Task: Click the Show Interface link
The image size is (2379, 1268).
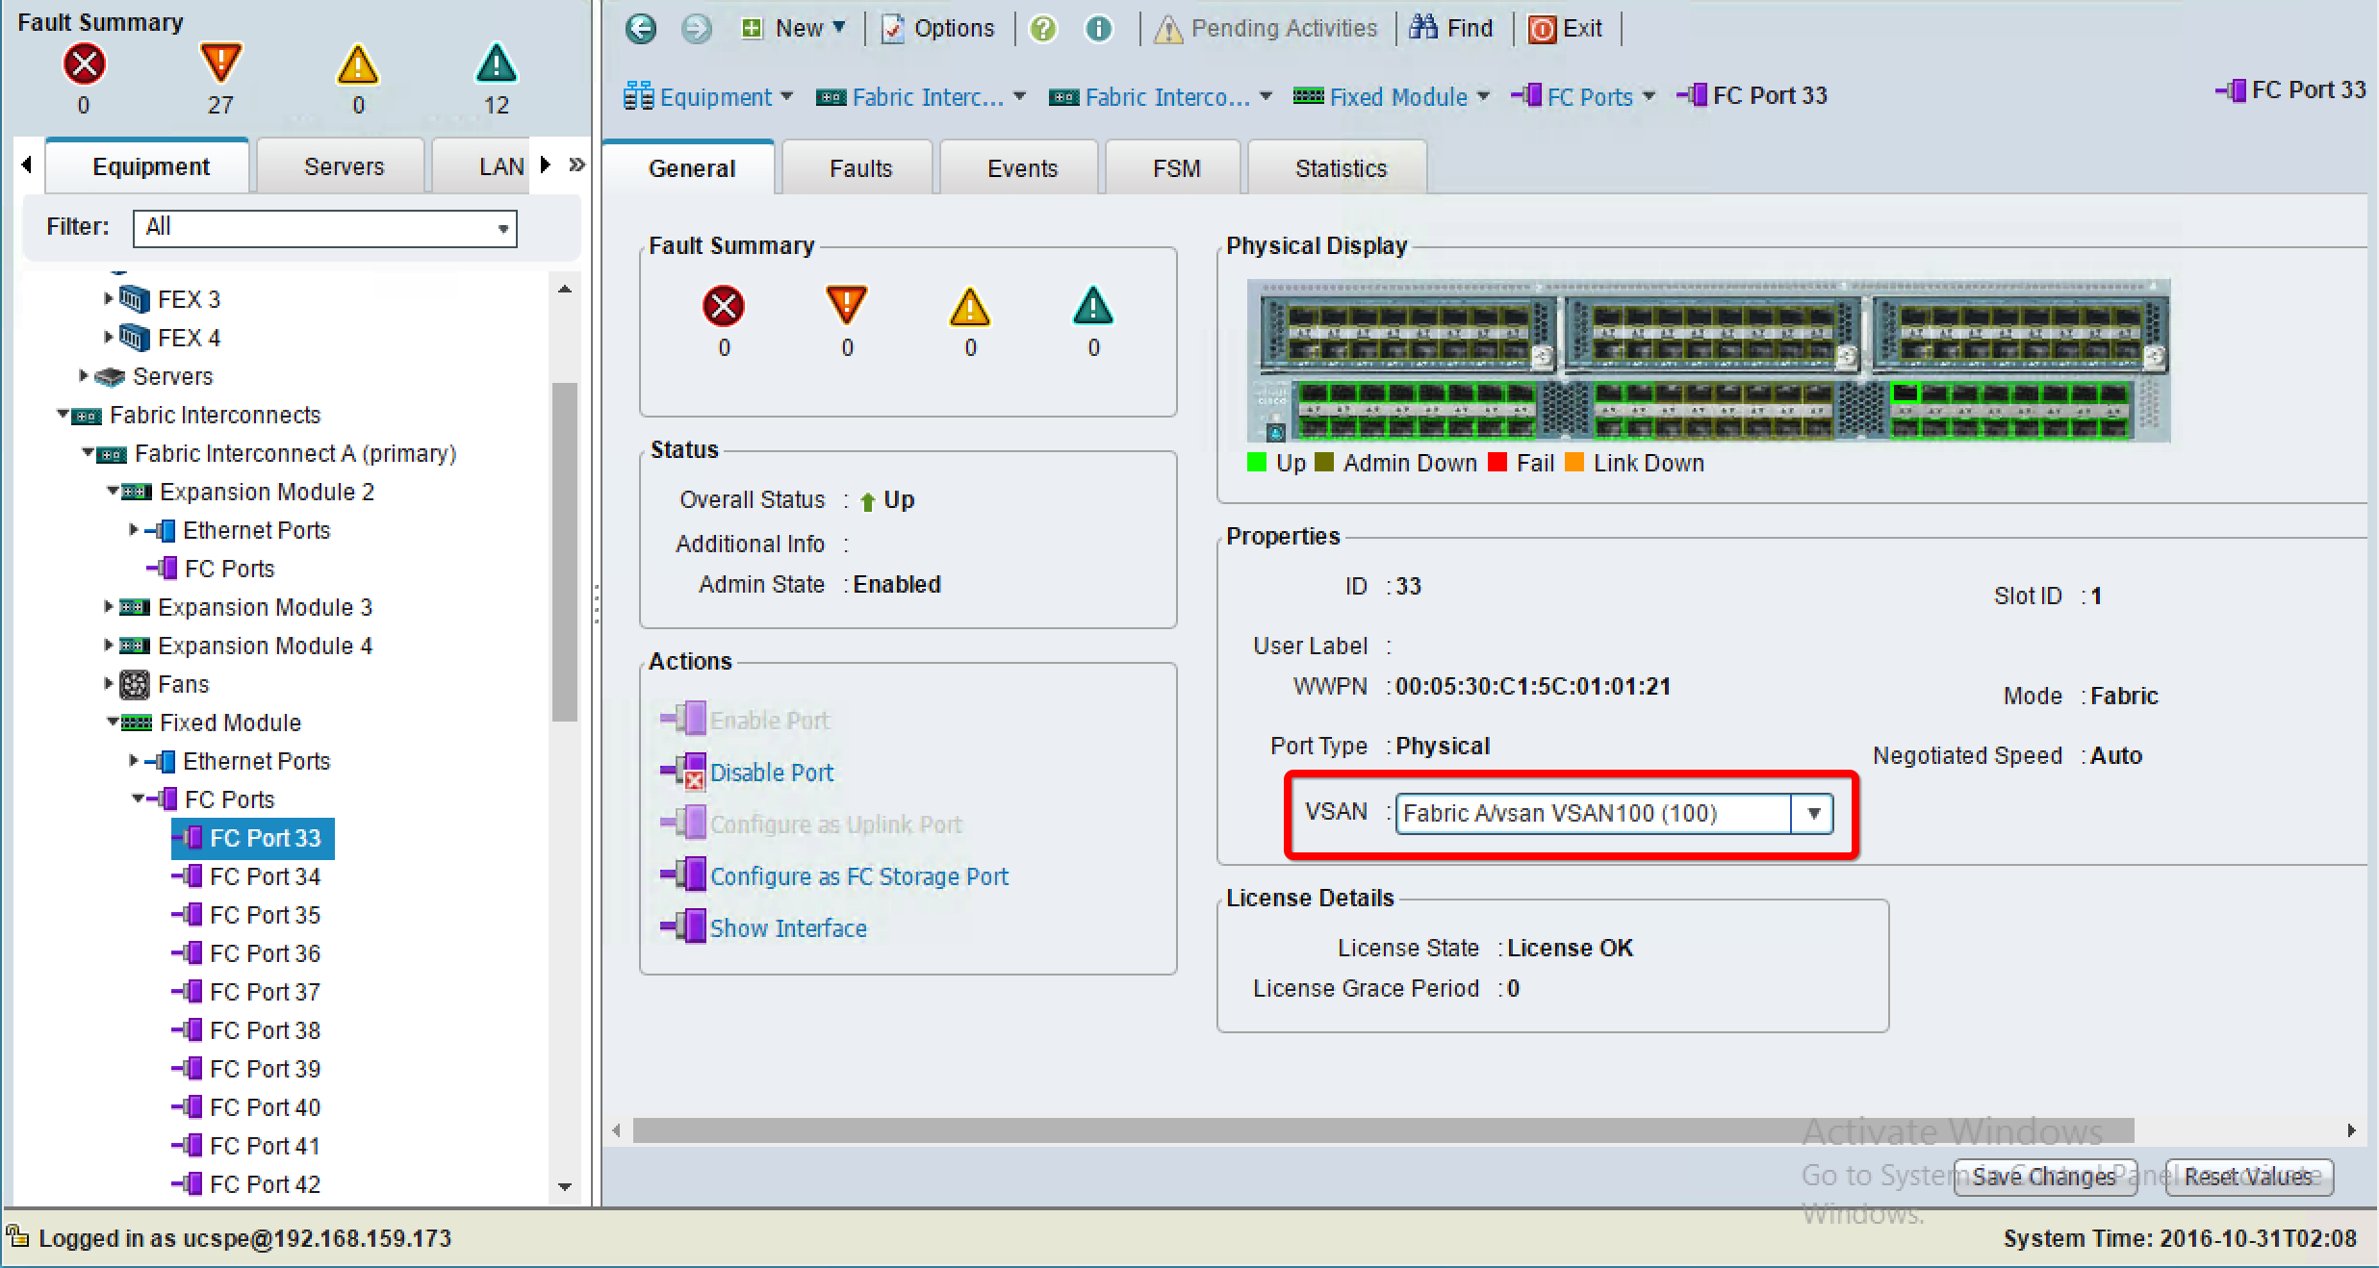Action: pos(788,928)
